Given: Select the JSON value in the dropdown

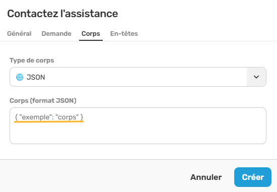Looking at the screenshot, I should point(36,77).
